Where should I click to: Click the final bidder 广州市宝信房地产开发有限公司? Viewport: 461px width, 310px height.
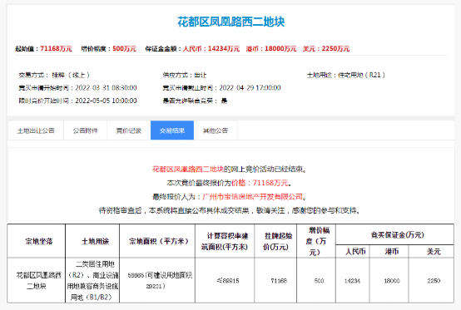click(x=252, y=197)
